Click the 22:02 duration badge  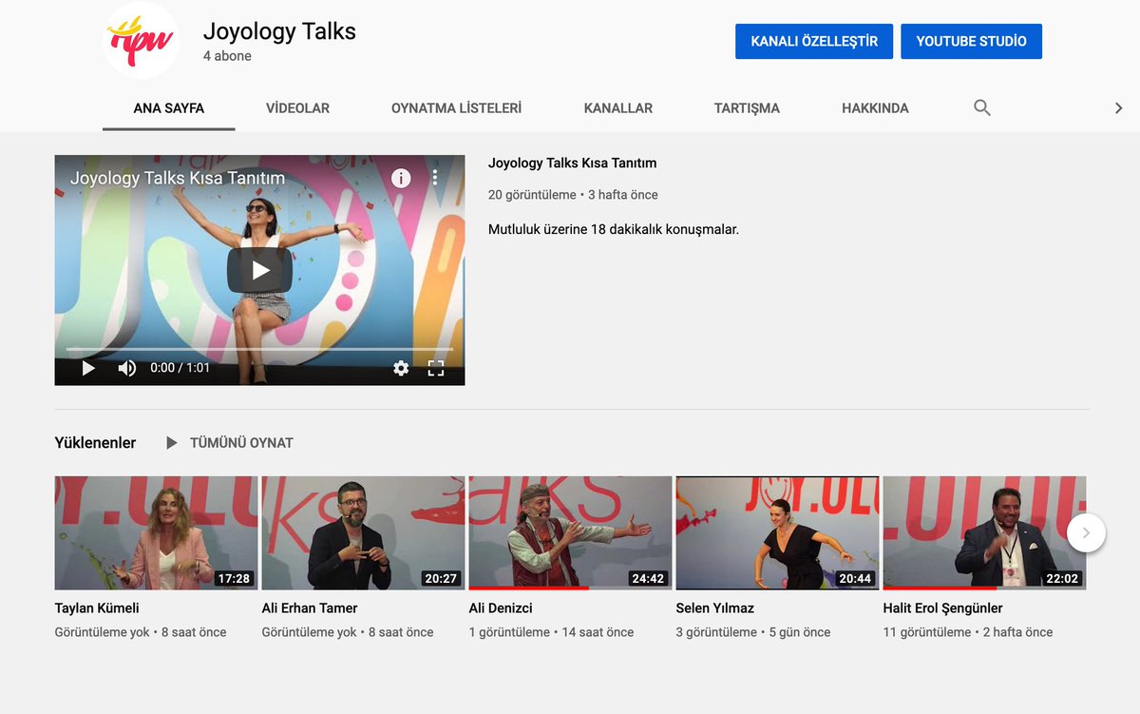coord(1062,578)
